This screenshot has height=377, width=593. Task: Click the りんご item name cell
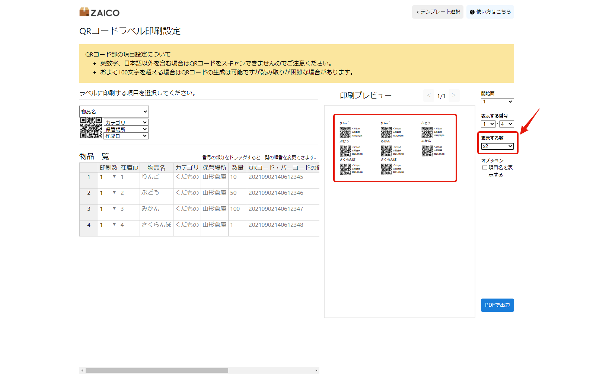156,180
